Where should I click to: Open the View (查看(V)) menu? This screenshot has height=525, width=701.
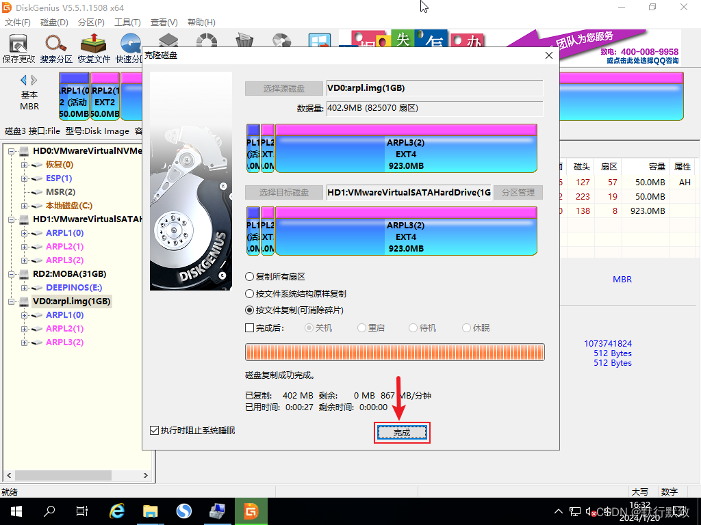pyautogui.click(x=164, y=23)
